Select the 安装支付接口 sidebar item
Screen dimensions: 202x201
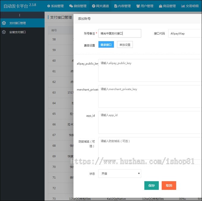point(22,32)
